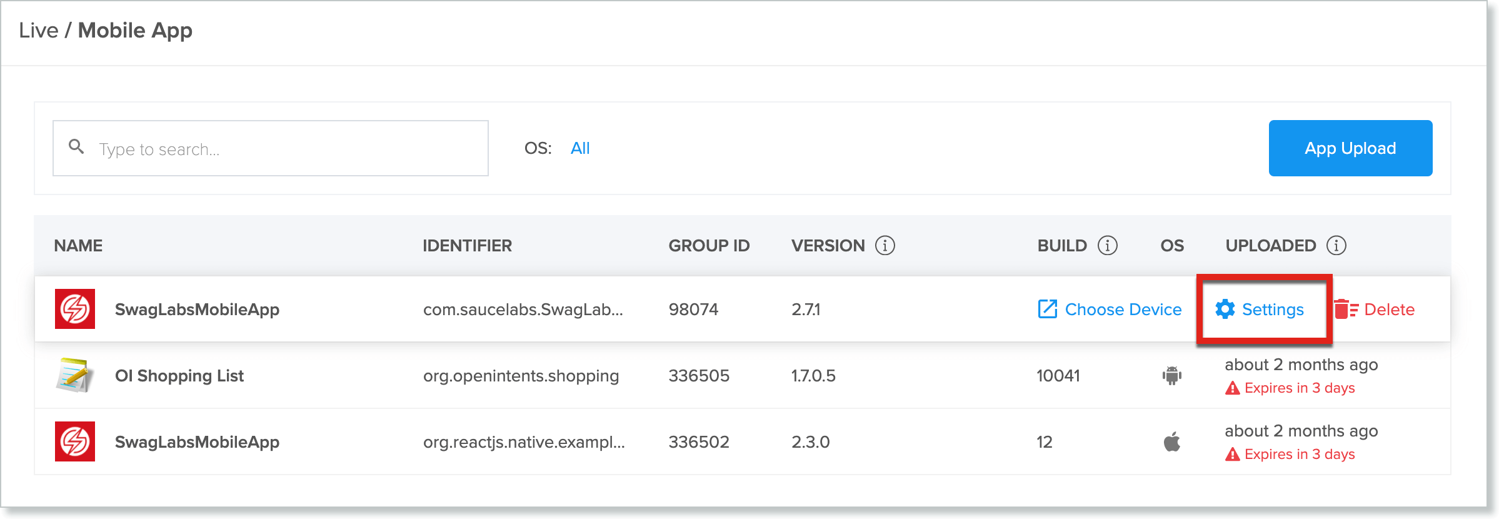The height and width of the screenshot is (519, 1499).
Task: Click the search magnifier icon
Action: pyautogui.click(x=76, y=147)
